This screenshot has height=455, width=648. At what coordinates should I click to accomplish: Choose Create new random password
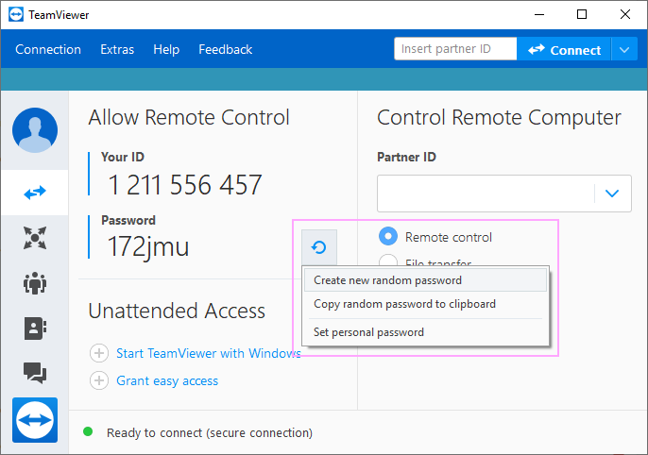[426, 280]
